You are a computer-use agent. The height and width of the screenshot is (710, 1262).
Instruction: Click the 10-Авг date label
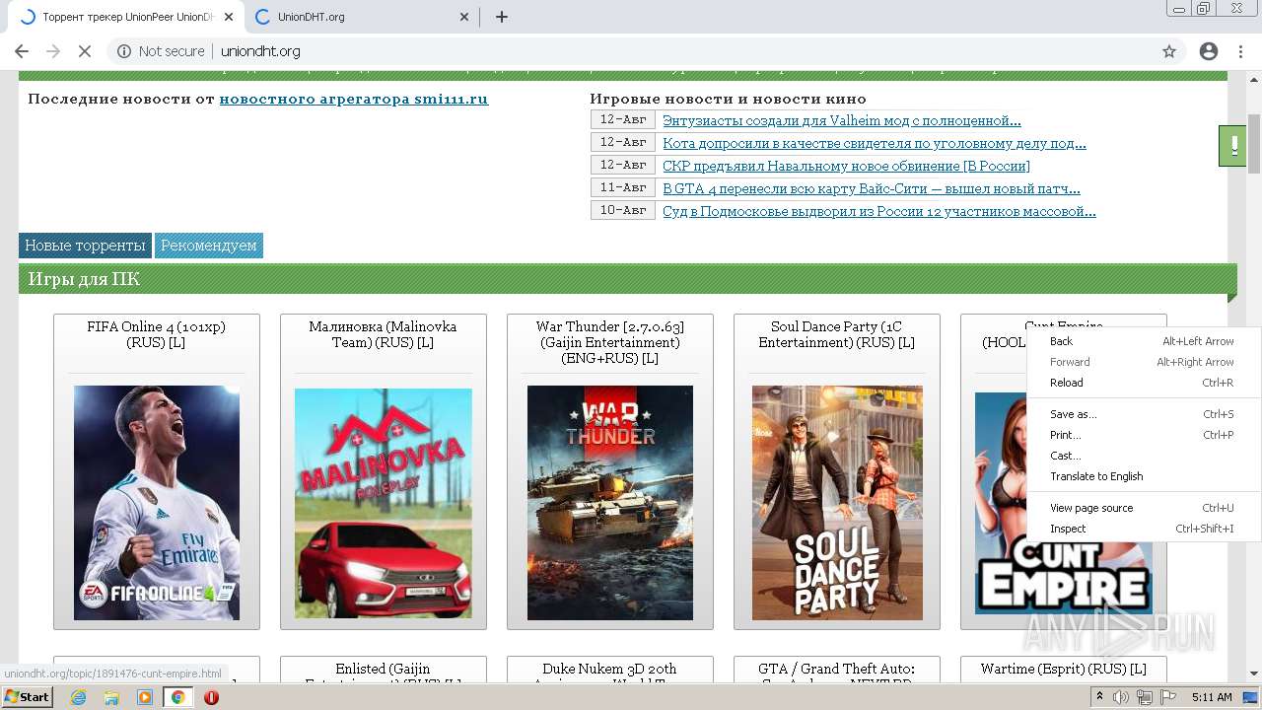[x=623, y=210]
